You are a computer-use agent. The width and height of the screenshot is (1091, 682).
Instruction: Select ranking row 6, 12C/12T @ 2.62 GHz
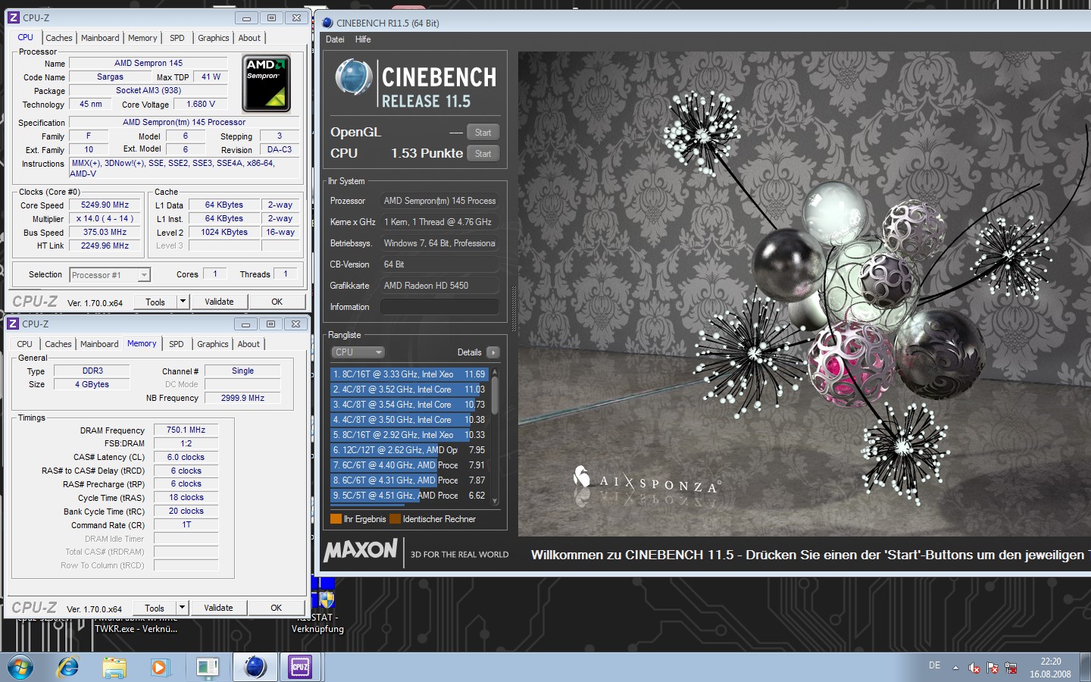pyautogui.click(x=408, y=450)
